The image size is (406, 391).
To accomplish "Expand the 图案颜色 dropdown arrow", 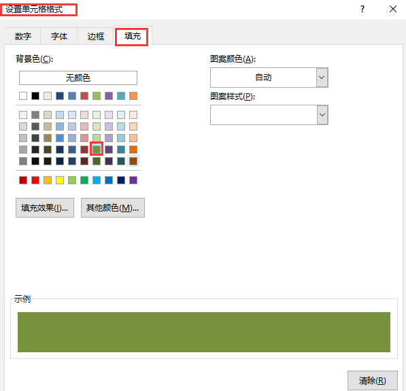I will coord(322,78).
